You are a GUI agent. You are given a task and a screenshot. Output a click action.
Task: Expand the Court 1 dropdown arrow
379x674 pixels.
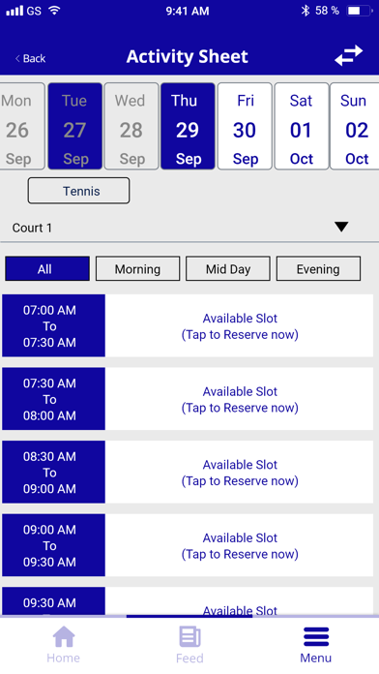(x=341, y=227)
